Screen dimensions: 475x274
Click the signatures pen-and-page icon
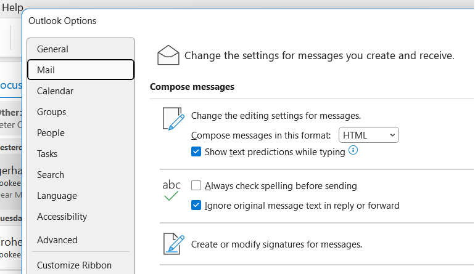[x=173, y=244]
